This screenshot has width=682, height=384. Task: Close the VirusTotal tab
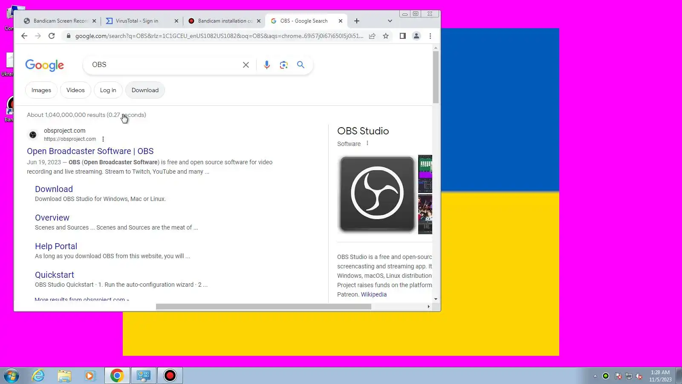176,21
